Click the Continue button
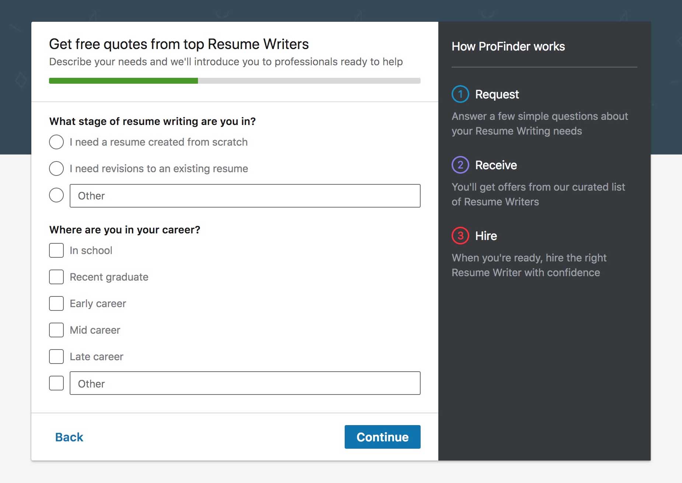682x483 pixels. (382, 437)
